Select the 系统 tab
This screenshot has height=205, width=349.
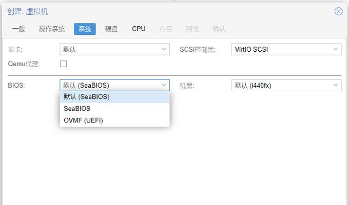tap(85, 29)
